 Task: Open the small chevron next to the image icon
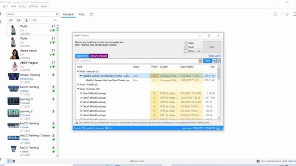[x=282, y=14]
